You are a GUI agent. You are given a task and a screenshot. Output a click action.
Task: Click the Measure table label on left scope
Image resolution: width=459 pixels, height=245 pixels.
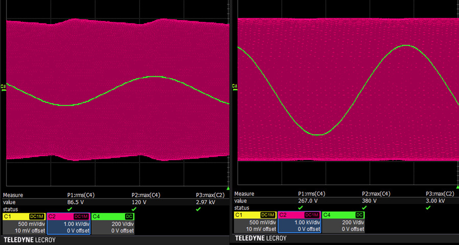pos(13,195)
